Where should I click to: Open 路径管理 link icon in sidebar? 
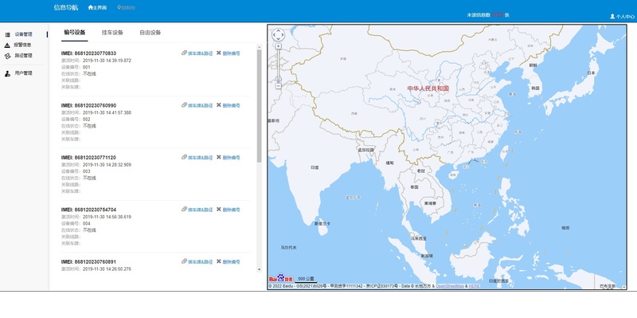[x=7, y=56]
